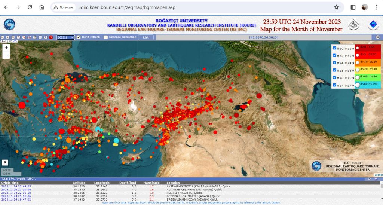Reload the page in browser
Viewport: 383px width, 205px height.
30,7
